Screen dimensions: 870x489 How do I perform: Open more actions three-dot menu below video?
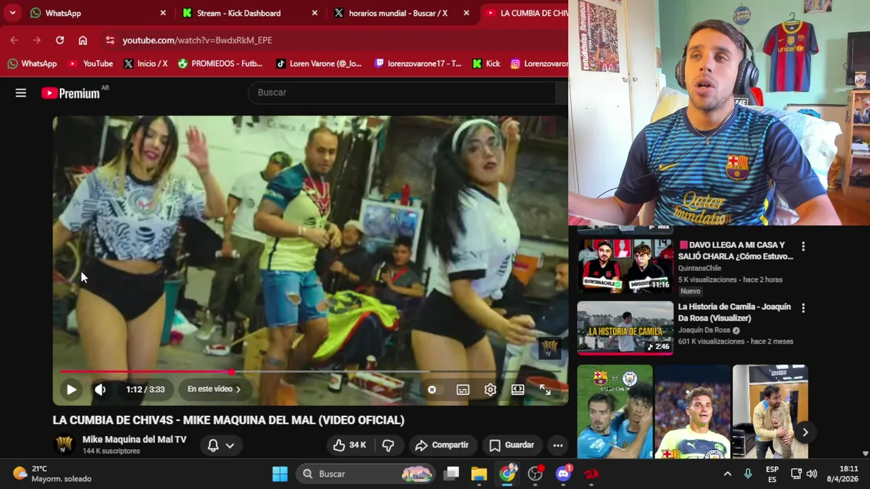pyautogui.click(x=558, y=445)
